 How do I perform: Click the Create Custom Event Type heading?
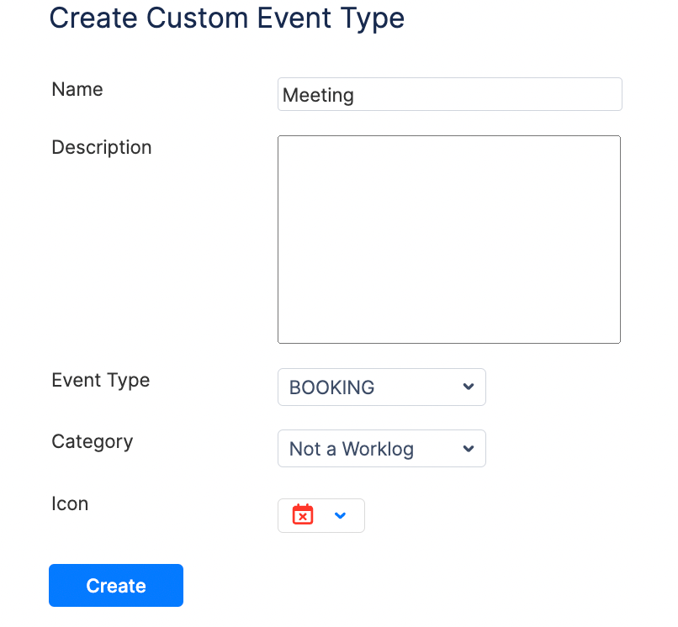pyautogui.click(x=227, y=18)
